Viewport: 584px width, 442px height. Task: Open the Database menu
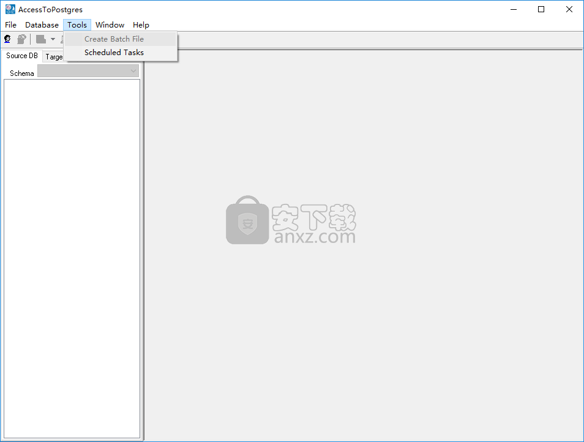[42, 25]
